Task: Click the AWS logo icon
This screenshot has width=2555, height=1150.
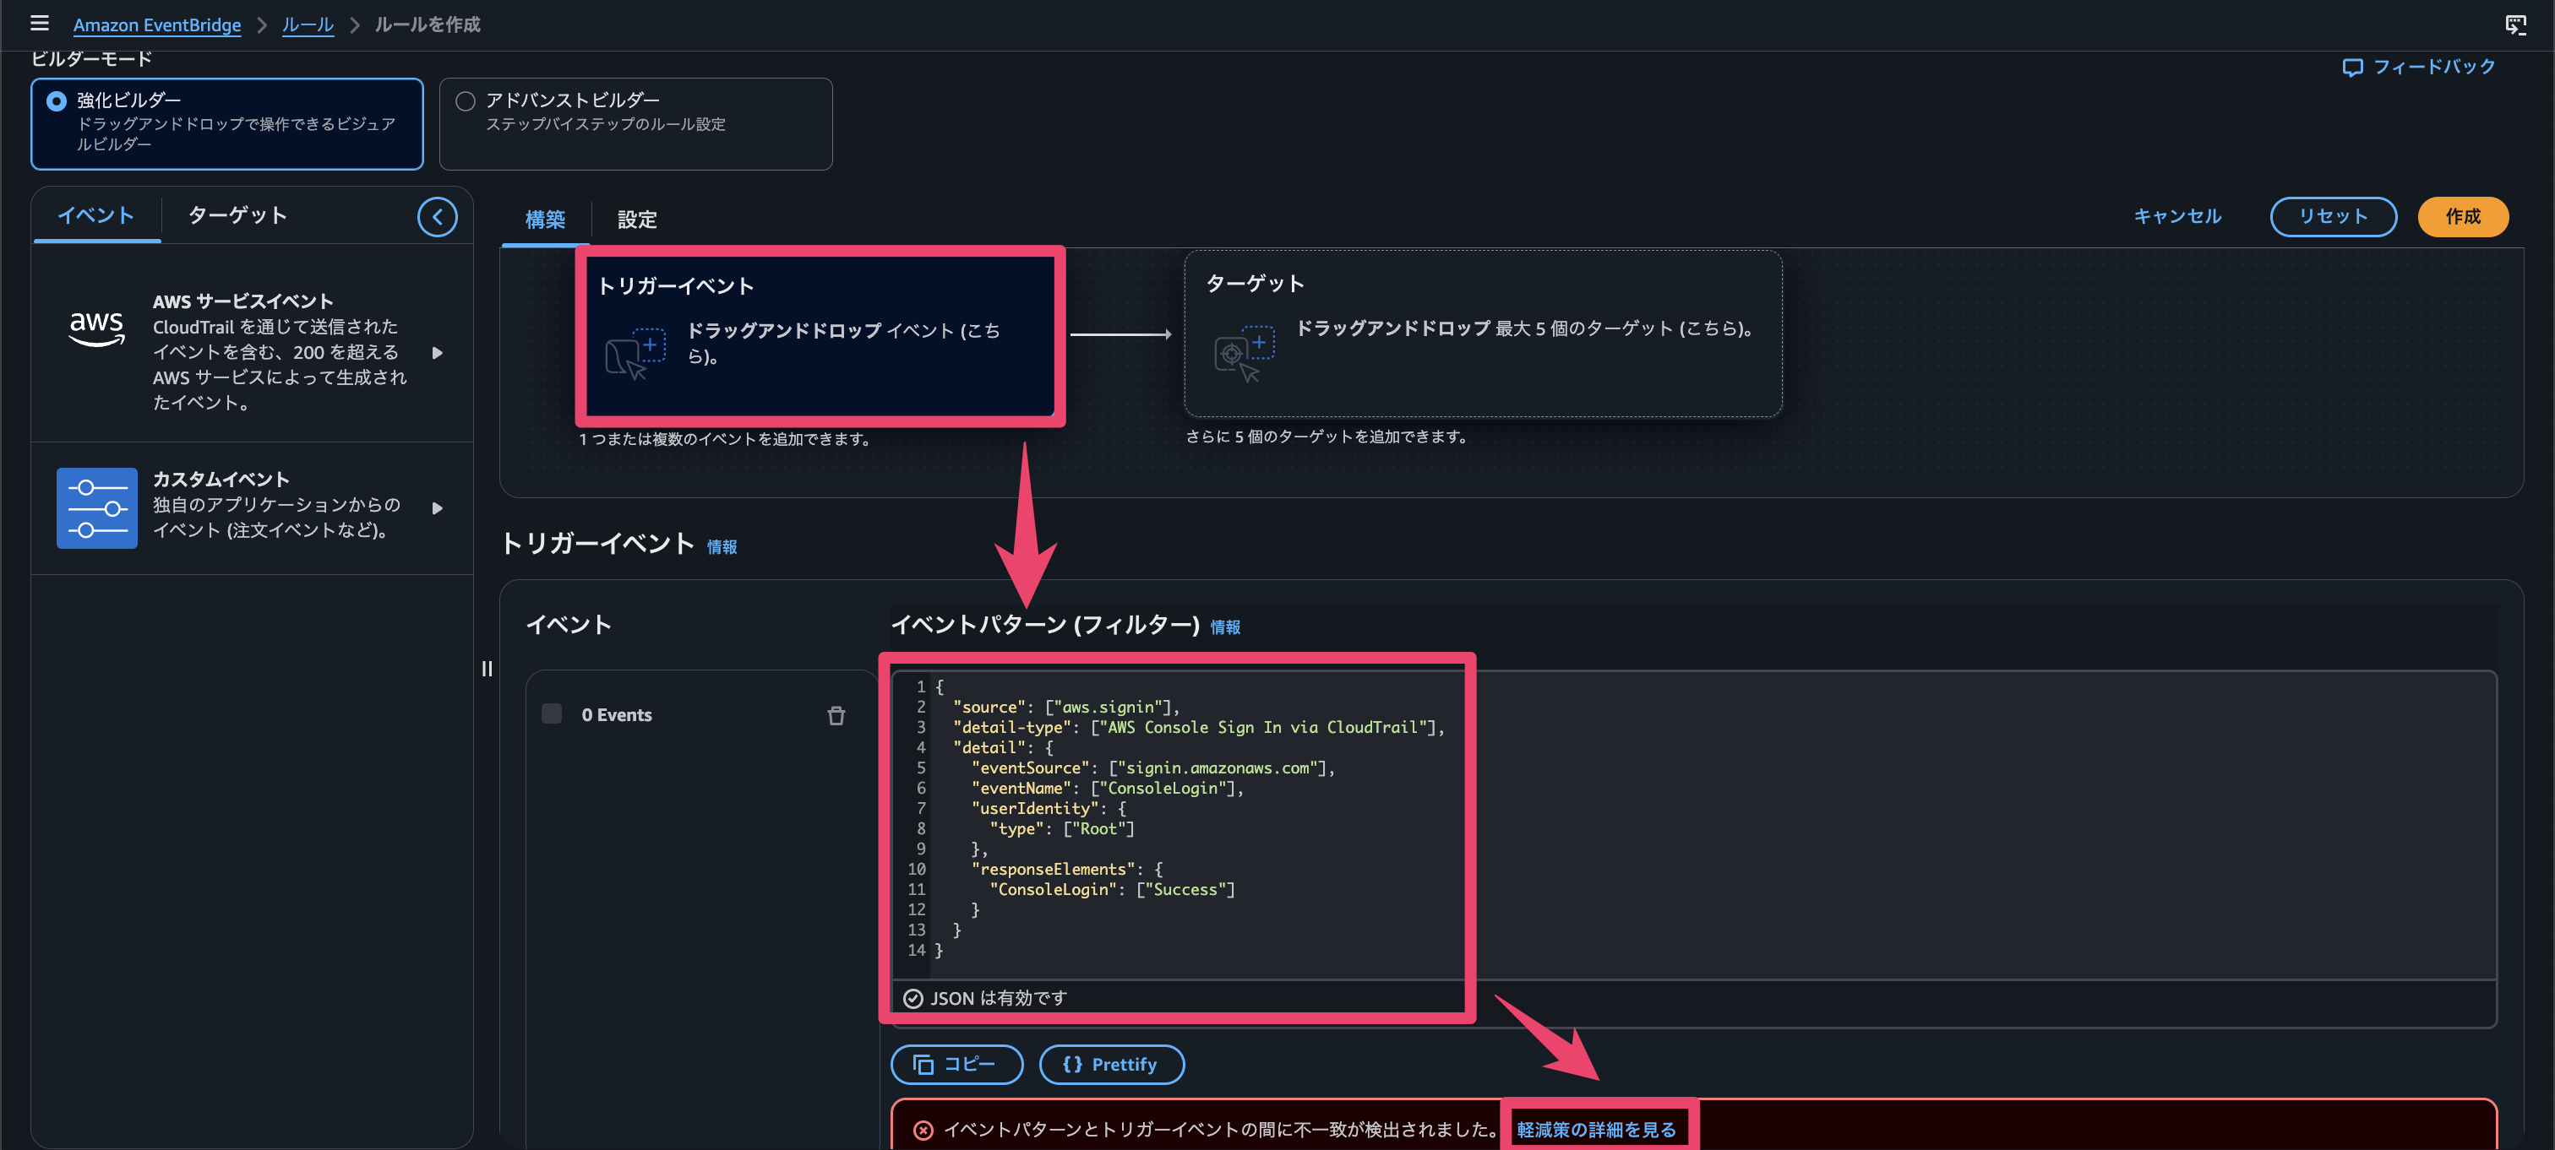Action: pyautogui.click(x=96, y=328)
